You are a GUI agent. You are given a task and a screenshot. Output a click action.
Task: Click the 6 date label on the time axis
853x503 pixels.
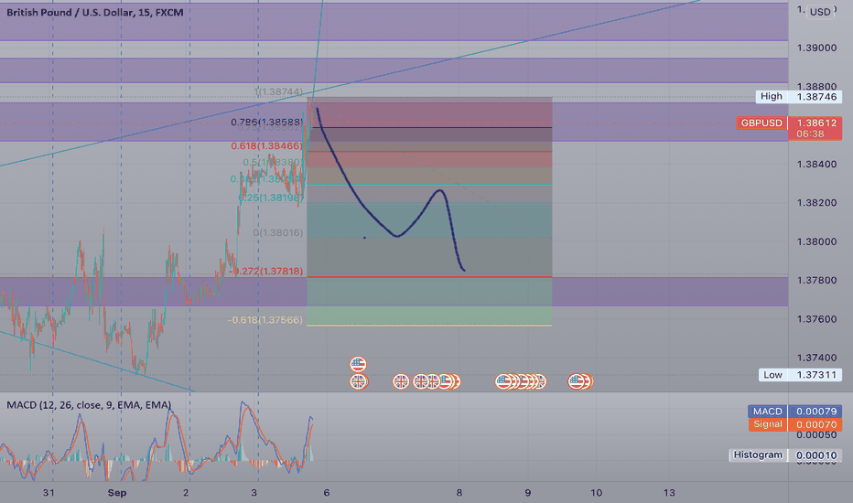point(327,493)
